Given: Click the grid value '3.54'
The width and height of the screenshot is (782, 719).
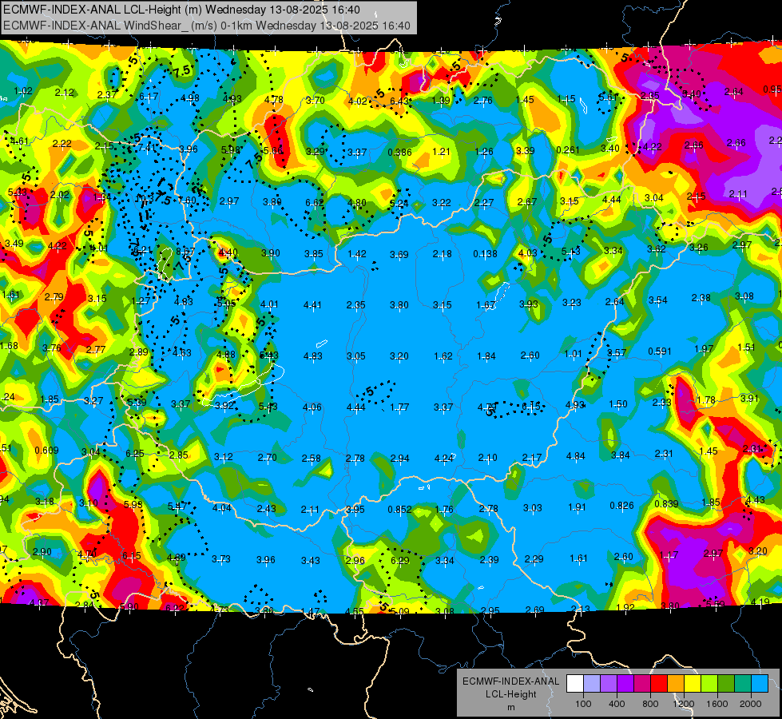Looking at the screenshot, I should 658,300.
